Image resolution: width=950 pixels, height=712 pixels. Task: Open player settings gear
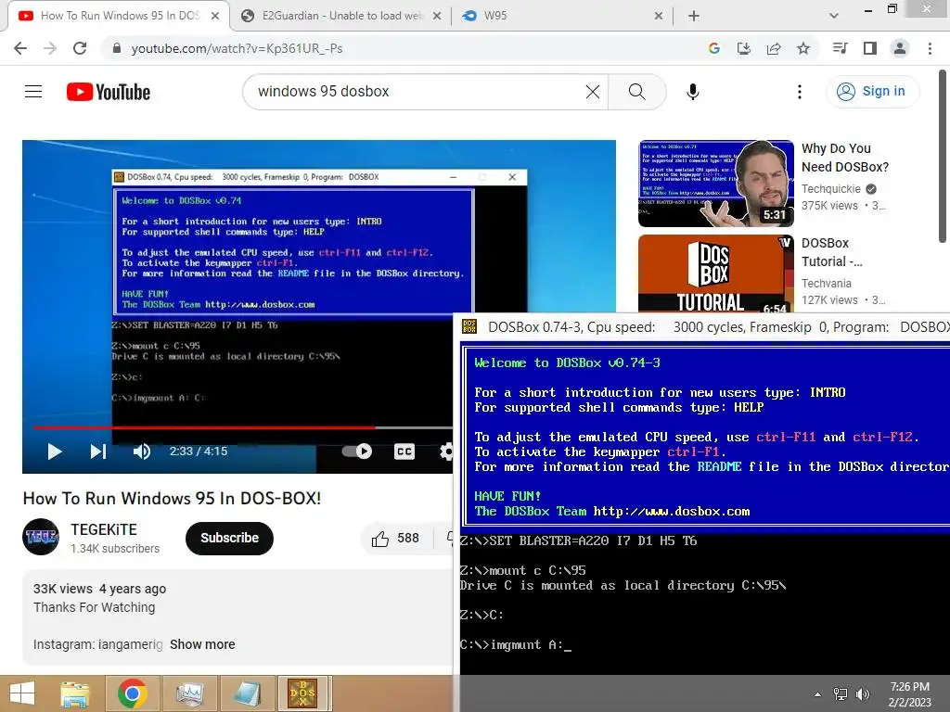click(x=446, y=451)
